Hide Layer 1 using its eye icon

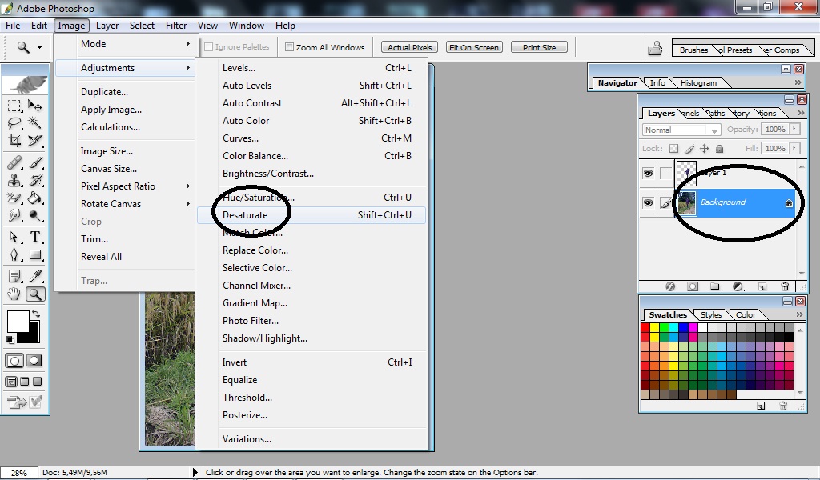point(648,173)
